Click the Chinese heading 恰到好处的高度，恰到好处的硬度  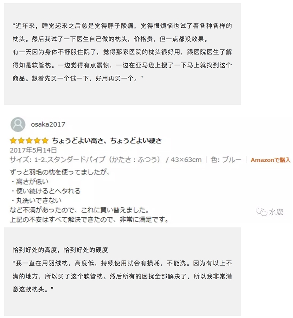[60, 250]
